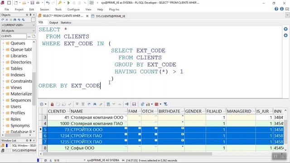This screenshot has height=163, width=290.
Task: Click the BIRTHDATE column header
Action: point(171,111)
